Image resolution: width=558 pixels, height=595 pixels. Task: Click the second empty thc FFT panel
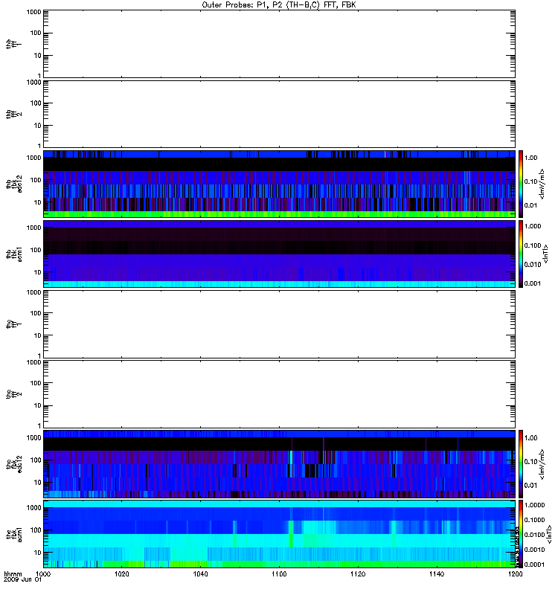point(279,393)
